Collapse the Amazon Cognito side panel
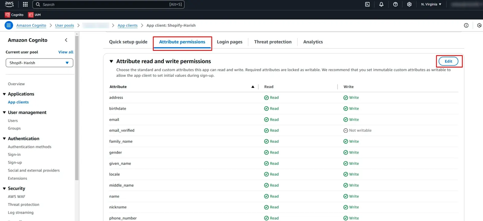 pos(66,40)
